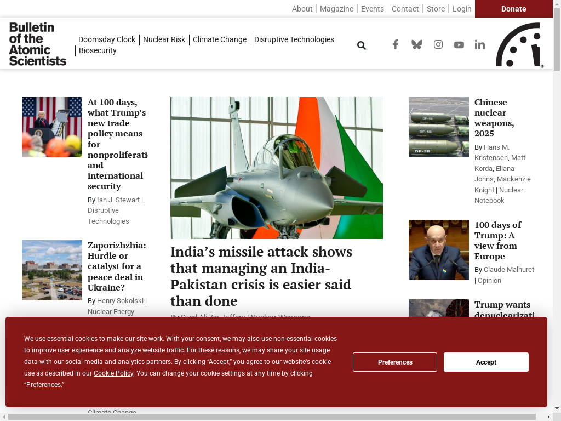Read the Zaporizhzhia peace deal article

[117, 266]
